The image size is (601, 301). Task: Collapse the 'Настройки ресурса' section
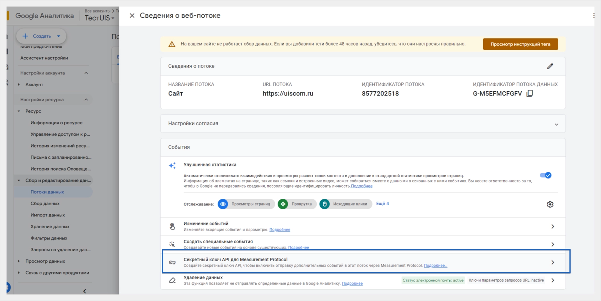click(x=86, y=100)
